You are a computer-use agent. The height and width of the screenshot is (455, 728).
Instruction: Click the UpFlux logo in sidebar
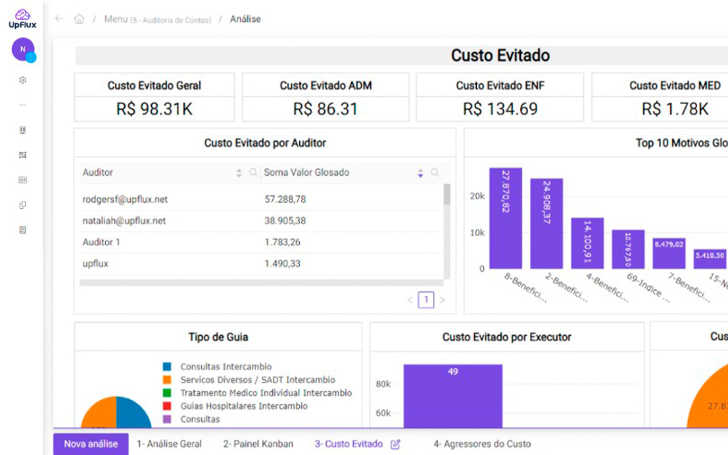pyautogui.click(x=22, y=19)
